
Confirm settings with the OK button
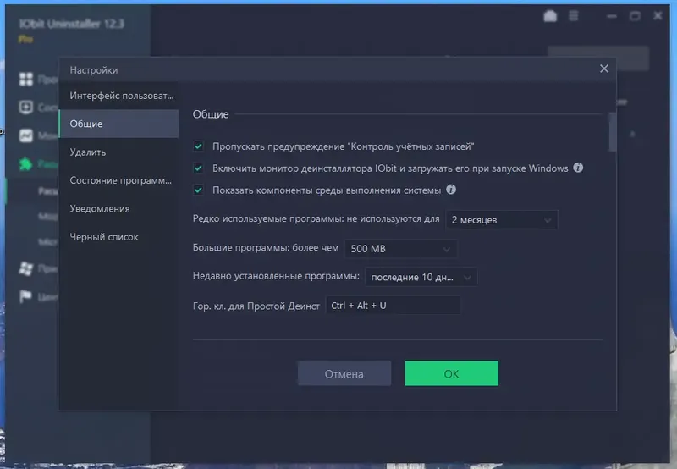[452, 373]
